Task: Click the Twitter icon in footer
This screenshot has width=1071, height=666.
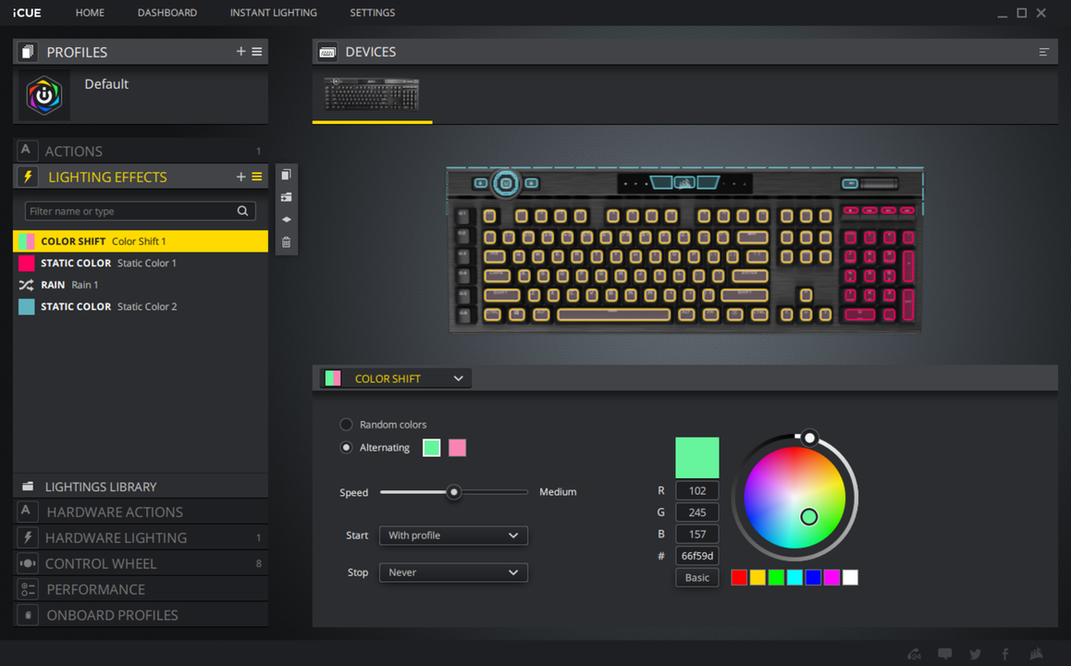Action: click(976, 654)
